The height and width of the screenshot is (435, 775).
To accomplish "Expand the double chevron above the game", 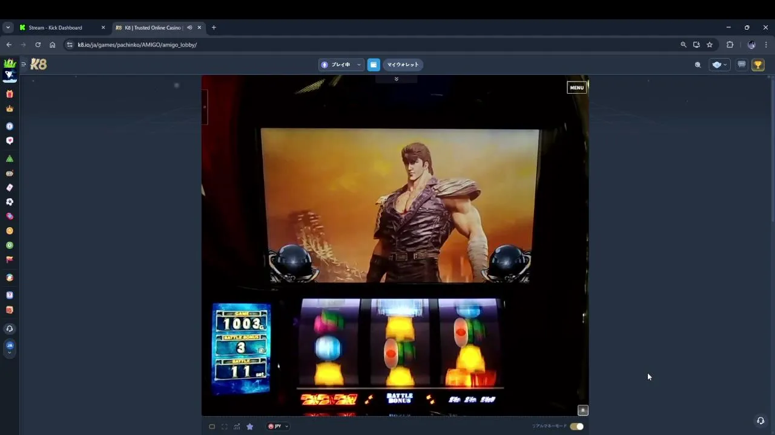I will (396, 79).
